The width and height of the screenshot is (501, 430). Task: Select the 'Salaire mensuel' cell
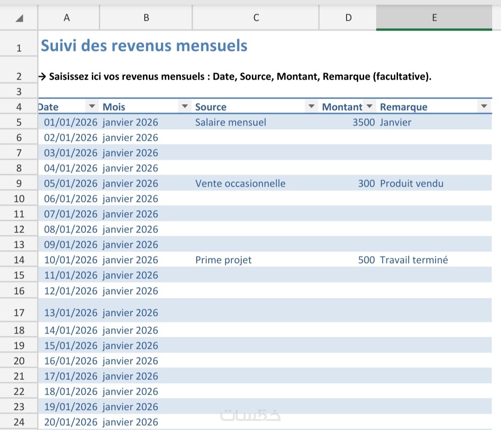click(x=256, y=122)
